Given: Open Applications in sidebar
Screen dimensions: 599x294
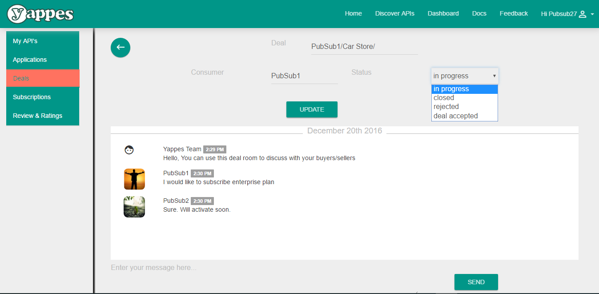Looking at the screenshot, I should tap(43, 60).
